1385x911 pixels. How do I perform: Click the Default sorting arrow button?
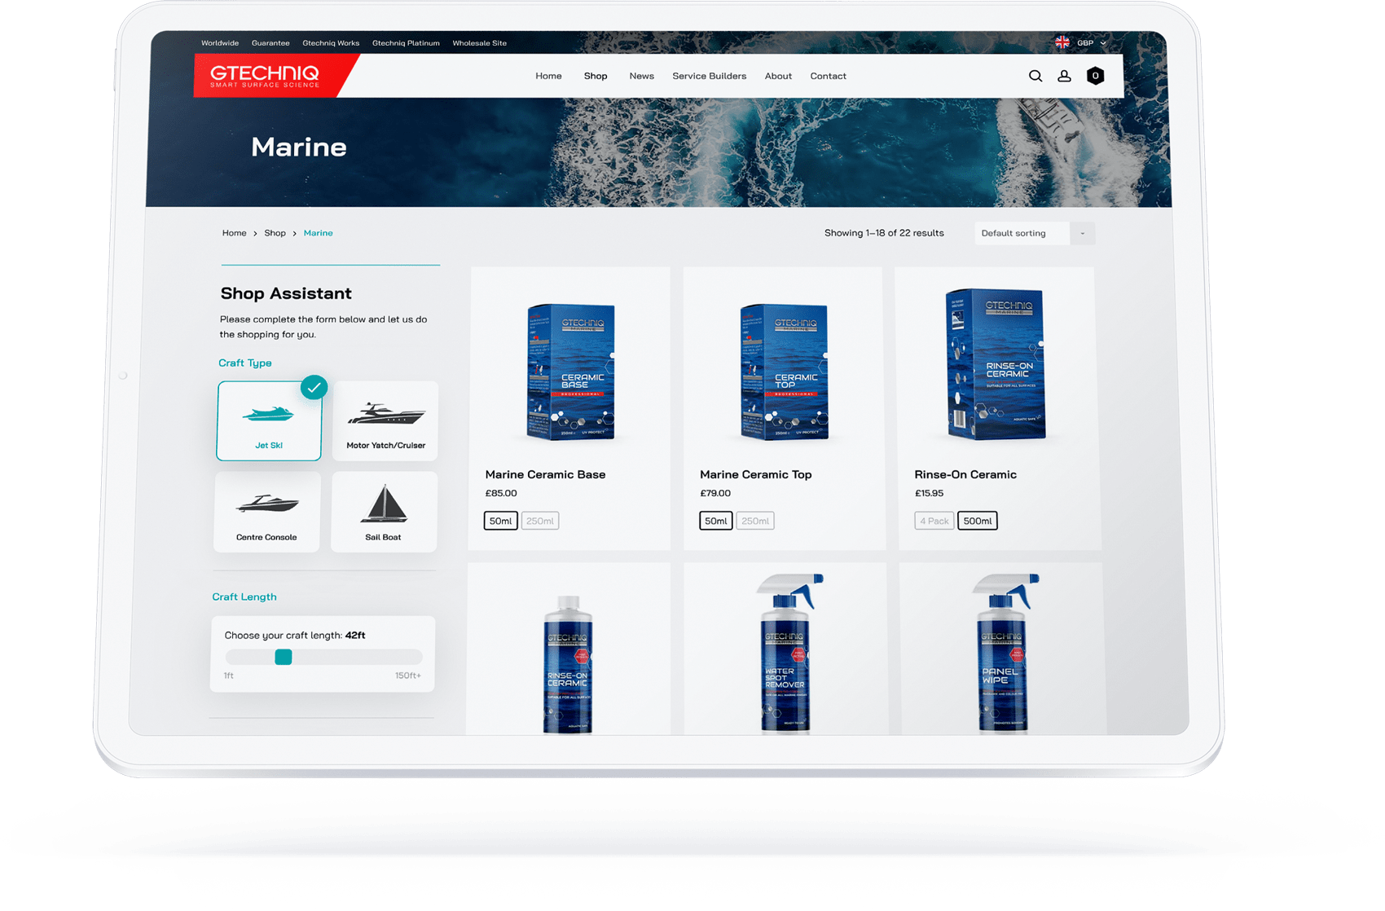click(x=1083, y=233)
